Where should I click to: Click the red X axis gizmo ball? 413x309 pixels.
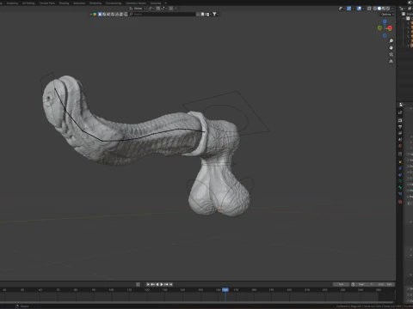tap(390, 28)
